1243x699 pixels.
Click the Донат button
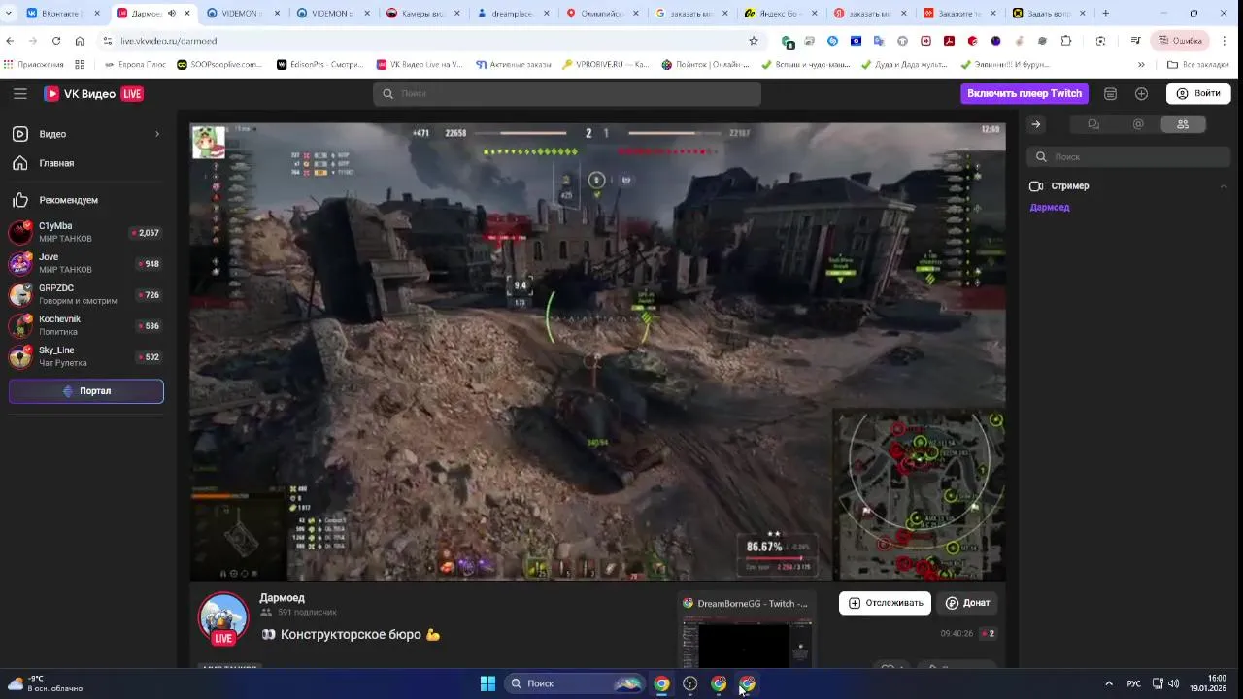[x=968, y=603]
